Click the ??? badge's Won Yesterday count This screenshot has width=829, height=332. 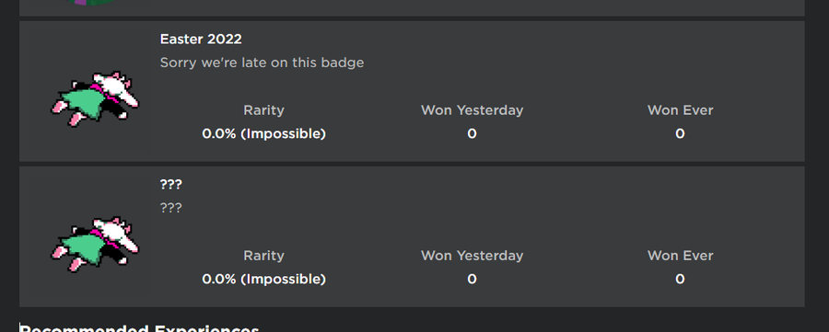click(472, 280)
